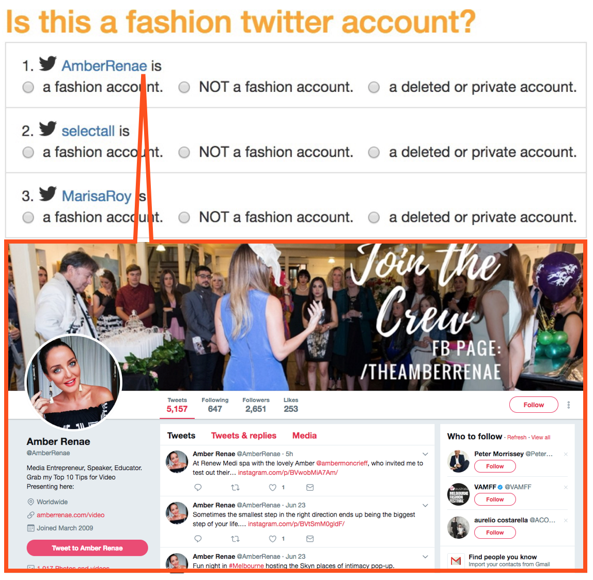Like the Renew Medi spa tweet
This screenshot has height=580, width=593.
[273, 488]
